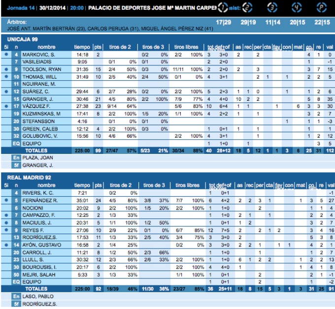Click player name LLULL, S.
This screenshot has height=309, width=335.
coord(33,260)
